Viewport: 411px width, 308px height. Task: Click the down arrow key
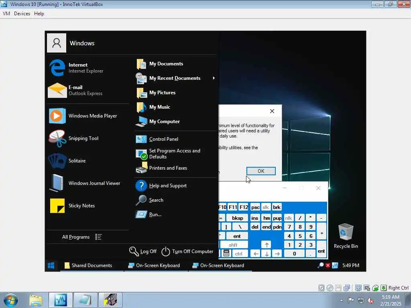coord(267,254)
